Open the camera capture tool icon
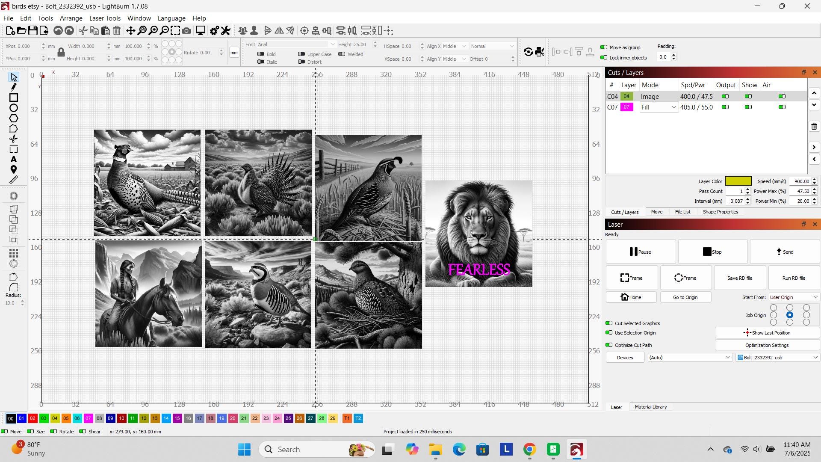The height and width of the screenshot is (462, 821). (x=186, y=31)
